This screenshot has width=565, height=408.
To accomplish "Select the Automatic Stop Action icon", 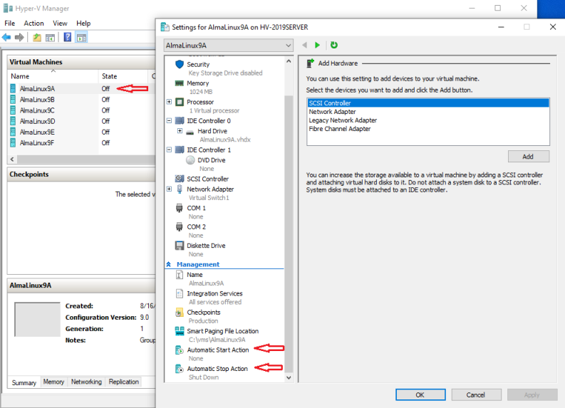I will (179, 369).
